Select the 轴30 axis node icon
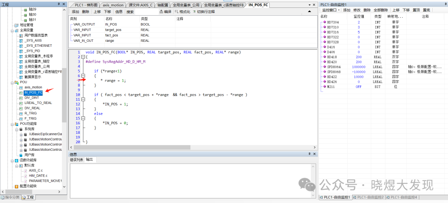 pyautogui.click(x=25, y=15)
